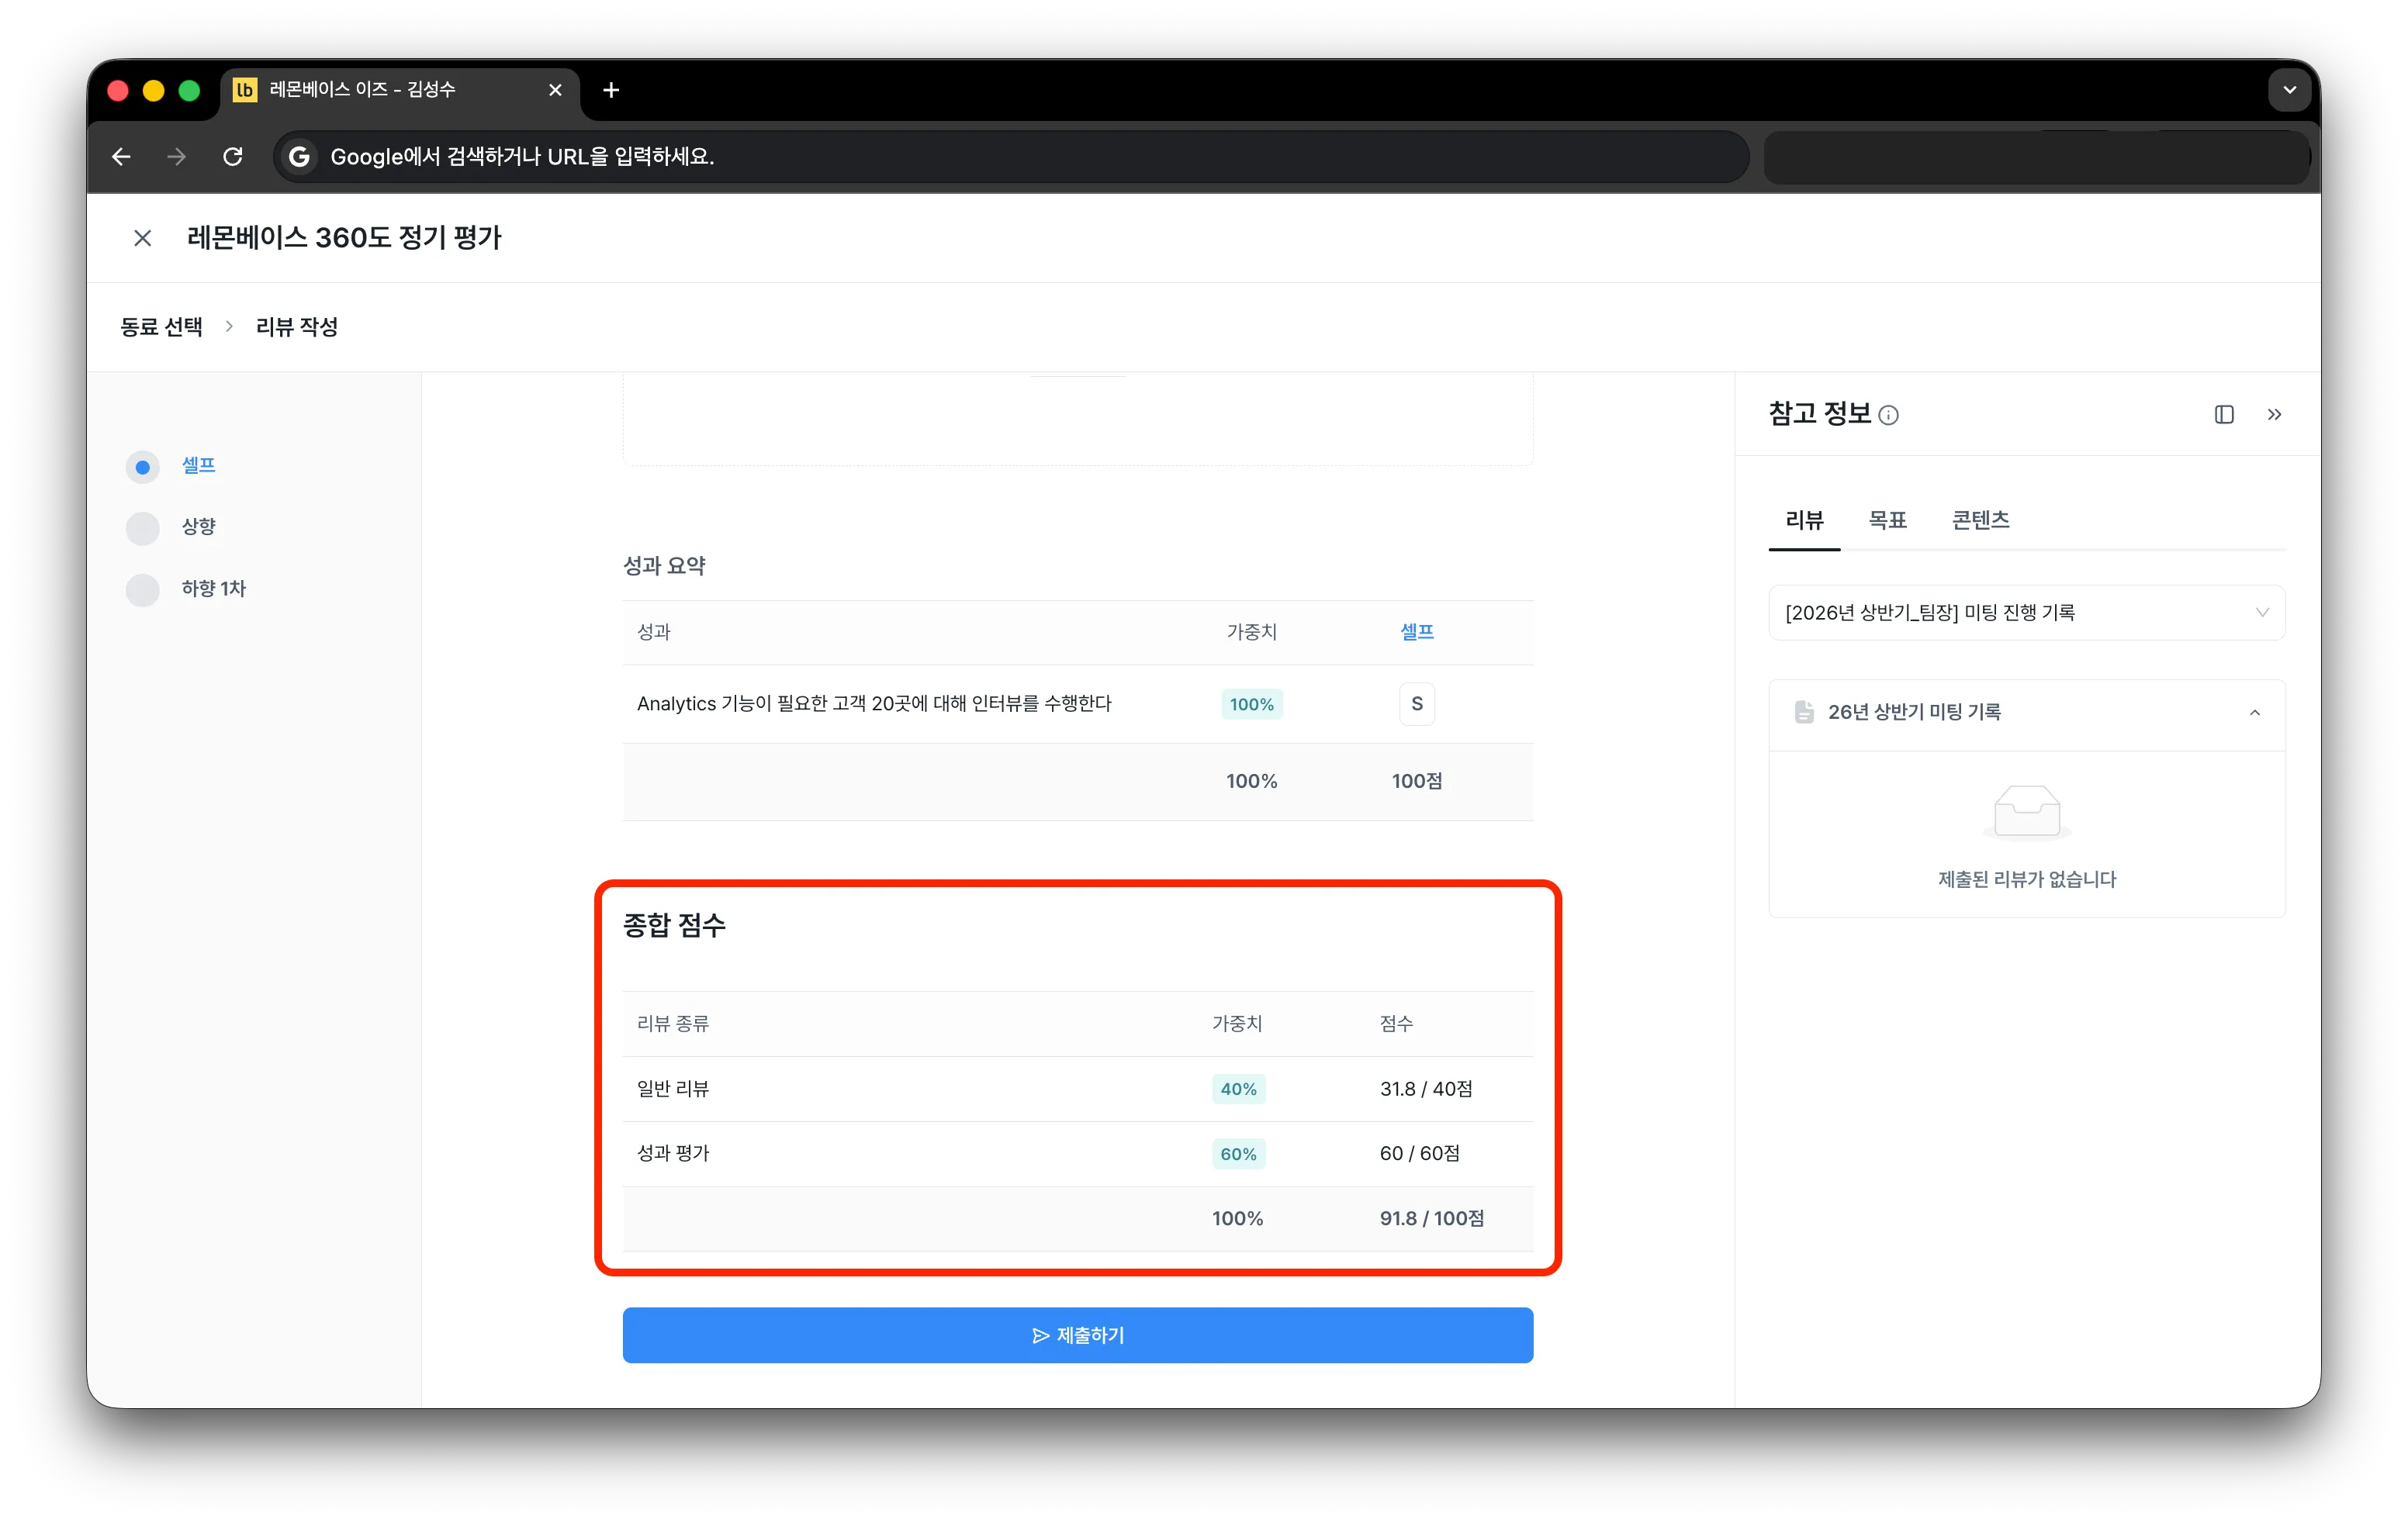Reload the current page
2408x1523 pixels.
pos(233,157)
